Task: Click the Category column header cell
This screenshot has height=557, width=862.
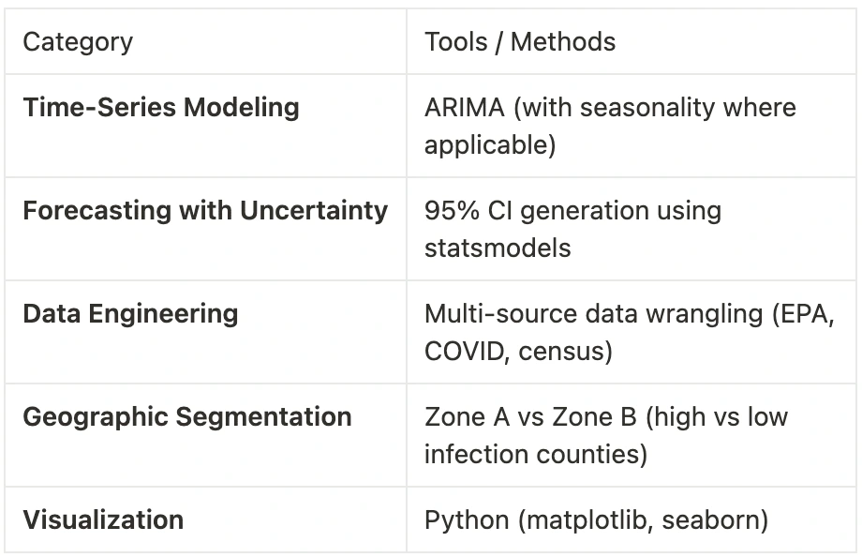Action: click(x=78, y=42)
